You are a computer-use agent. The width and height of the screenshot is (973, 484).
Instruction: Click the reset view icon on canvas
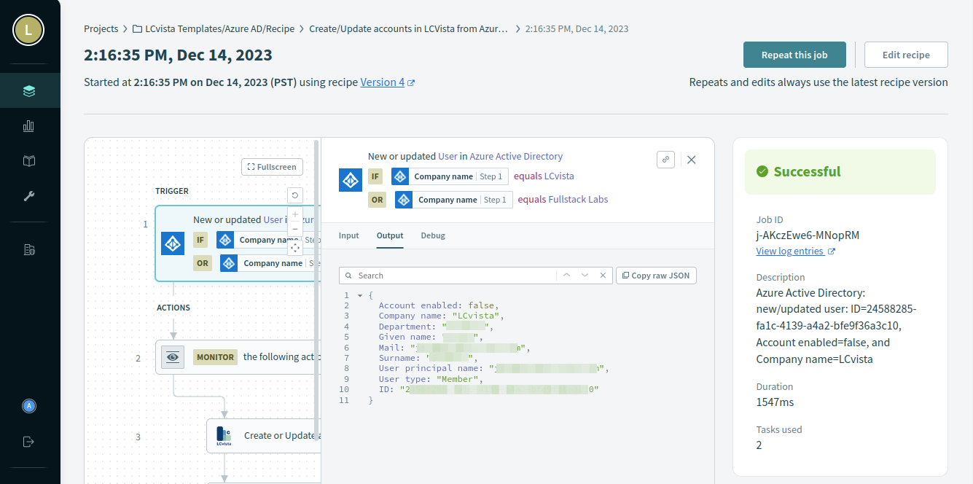[295, 195]
